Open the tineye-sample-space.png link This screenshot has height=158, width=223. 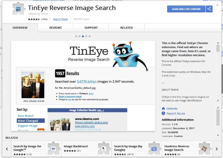click(91, 122)
